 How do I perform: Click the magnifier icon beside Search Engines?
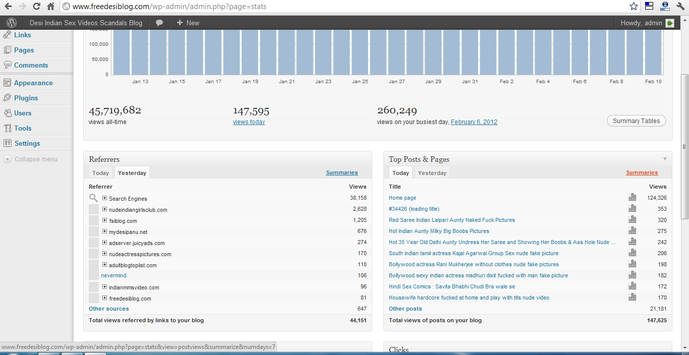coord(93,198)
